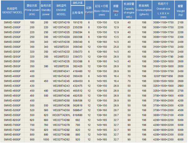Viewport: 188px width, 143px height.
Task: Click the 2100 weight value
Action: click(180, 22)
